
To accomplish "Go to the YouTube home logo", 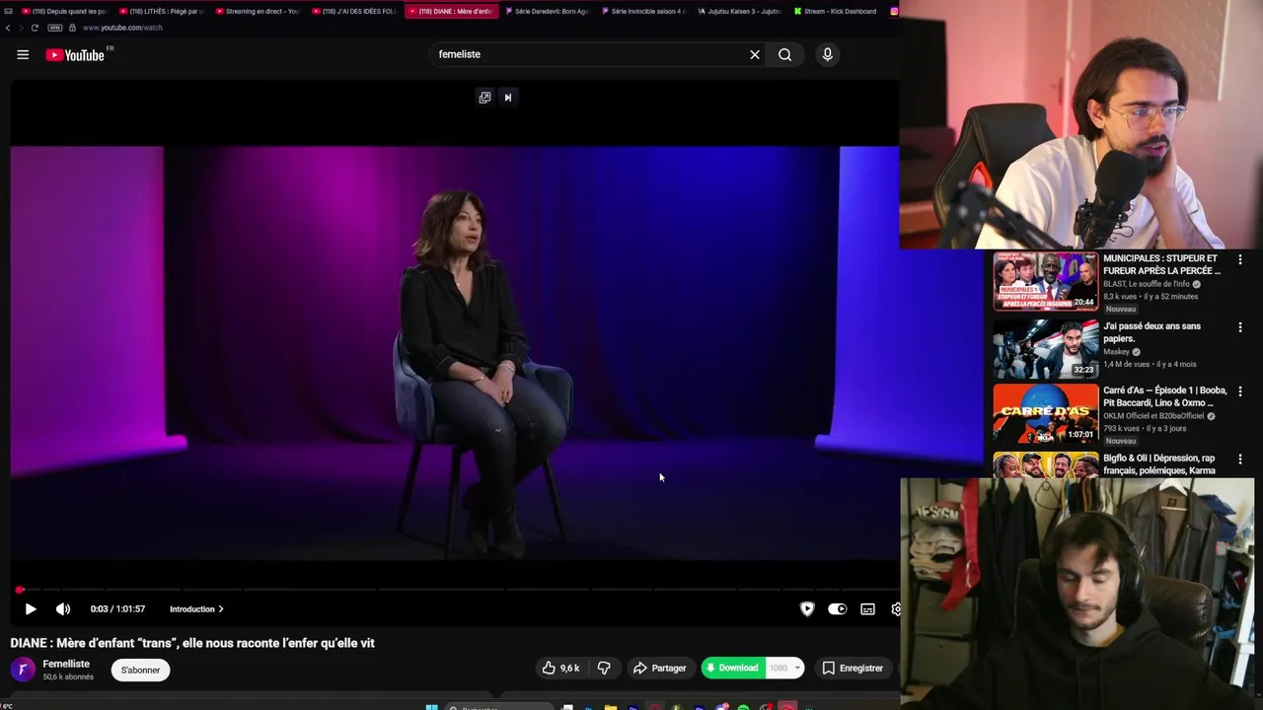I will point(75,55).
